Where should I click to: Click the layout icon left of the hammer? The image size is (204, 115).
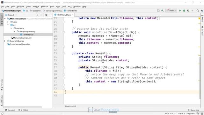158,11
